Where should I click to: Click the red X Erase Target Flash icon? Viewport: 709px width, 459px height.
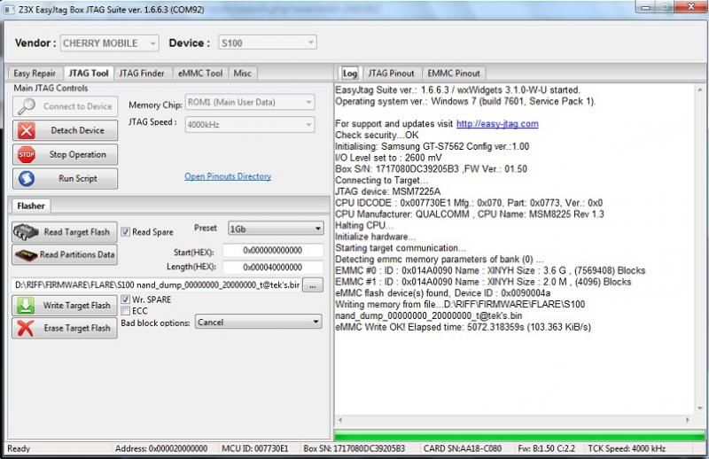coord(27,328)
